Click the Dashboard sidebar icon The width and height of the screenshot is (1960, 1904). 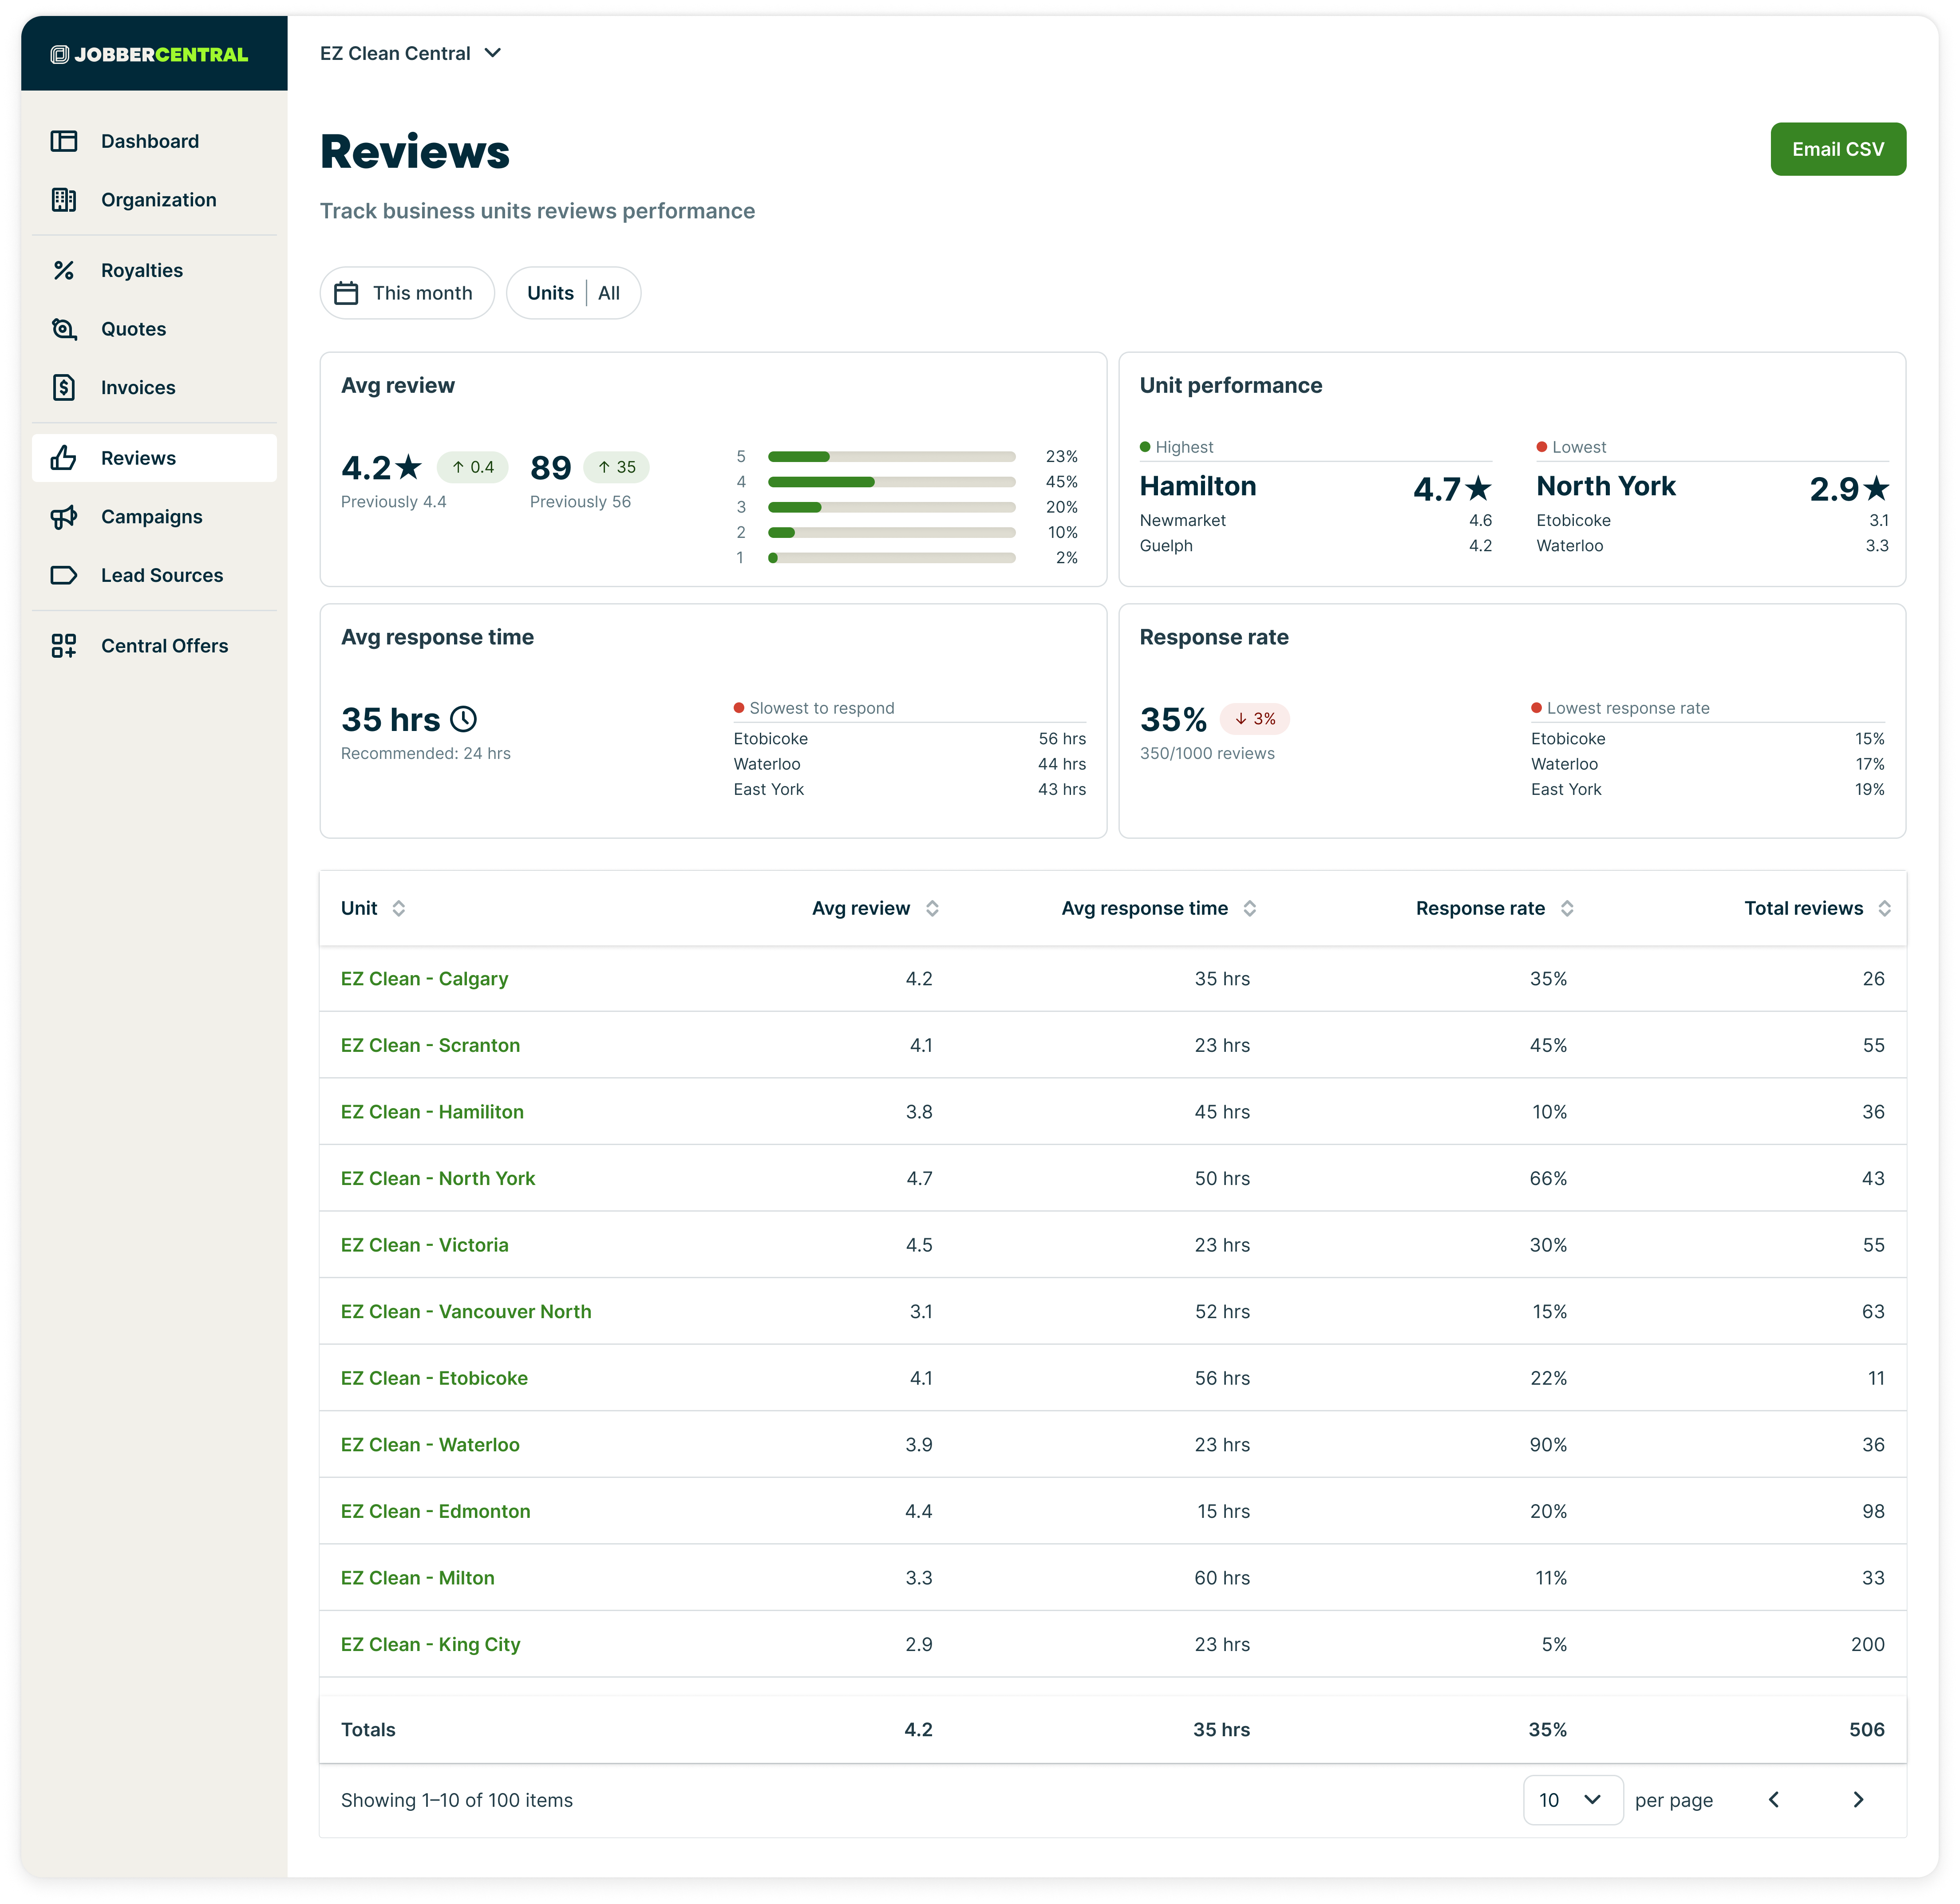[x=64, y=141]
